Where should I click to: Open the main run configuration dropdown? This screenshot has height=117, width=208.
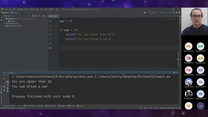(x=153, y=13)
